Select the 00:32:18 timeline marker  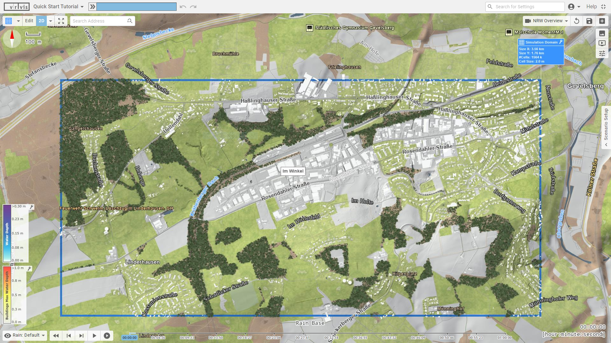331,338
